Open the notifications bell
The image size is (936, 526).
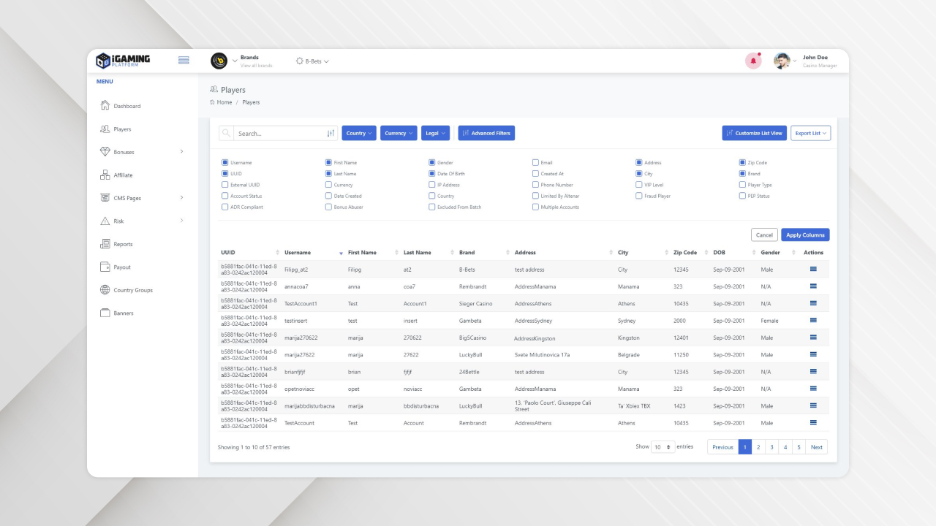point(753,61)
